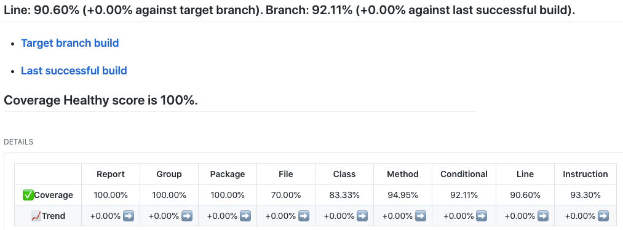Click the red chart Trend icon
The height and width of the screenshot is (230, 623).
point(36,216)
